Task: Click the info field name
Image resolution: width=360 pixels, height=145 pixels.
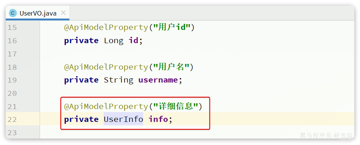Action: [x=158, y=119]
